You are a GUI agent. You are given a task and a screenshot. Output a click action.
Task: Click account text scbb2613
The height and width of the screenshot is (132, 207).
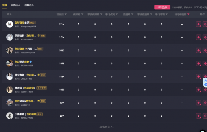tap(25, 105)
